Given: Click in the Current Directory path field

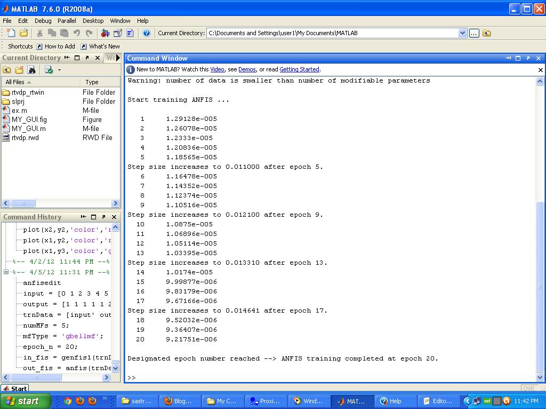Looking at the screenshot, I should (333, 33).
